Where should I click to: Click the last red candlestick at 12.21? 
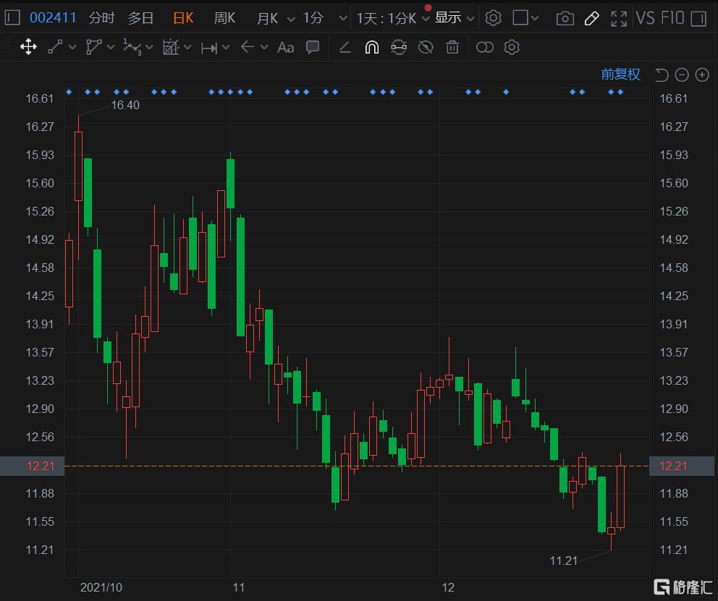click(620, 497)
